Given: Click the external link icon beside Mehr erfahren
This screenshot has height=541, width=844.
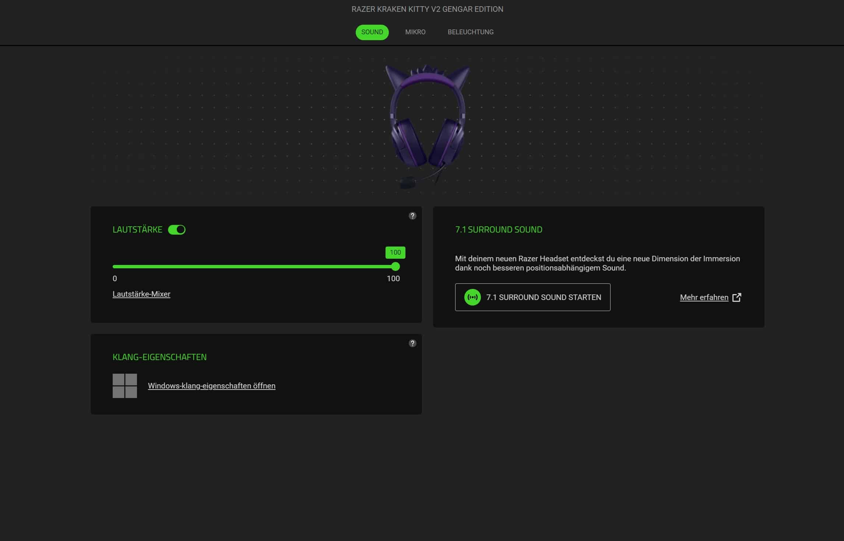Looking at the screenshot, I should click(736, 297).
